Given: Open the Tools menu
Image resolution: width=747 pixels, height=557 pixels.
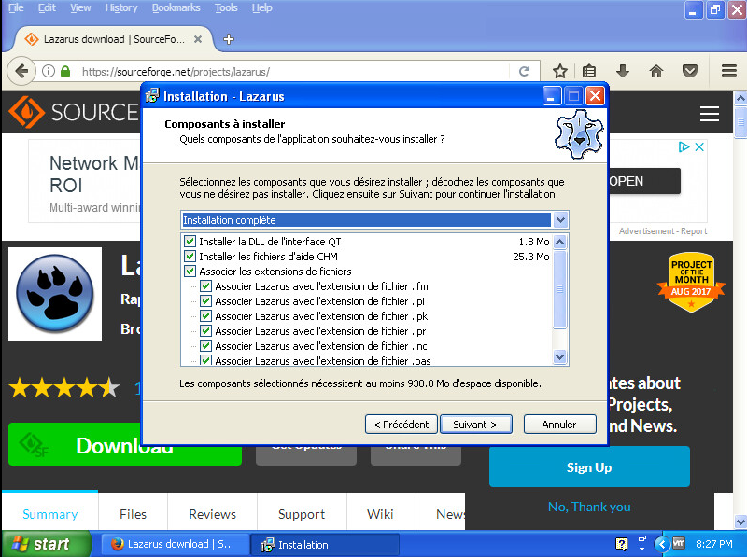Looking at the screenshot, I should tap(226, 7).
